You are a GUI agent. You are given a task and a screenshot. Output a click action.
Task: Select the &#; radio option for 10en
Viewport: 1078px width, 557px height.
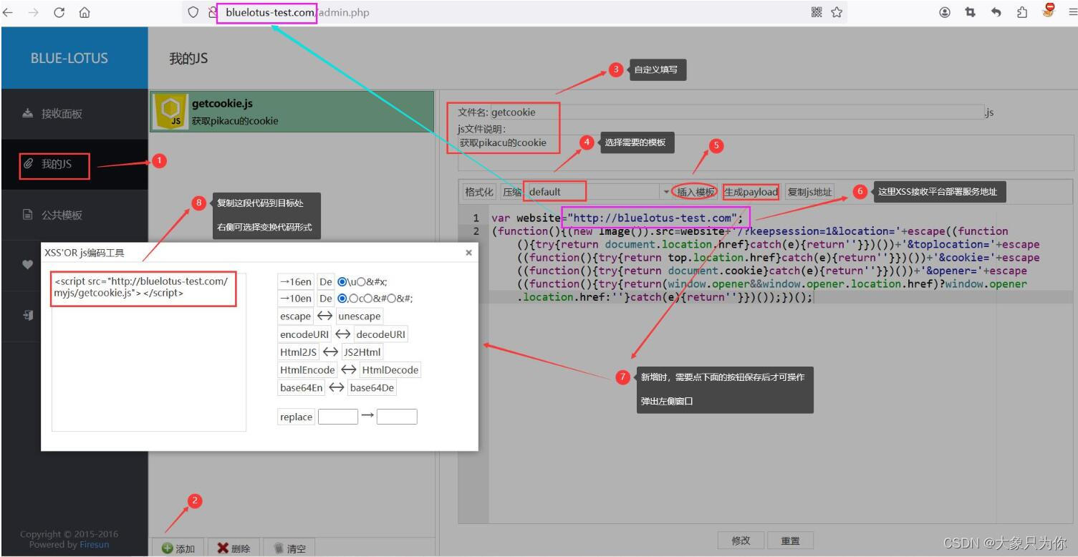[x=391, y=299]
